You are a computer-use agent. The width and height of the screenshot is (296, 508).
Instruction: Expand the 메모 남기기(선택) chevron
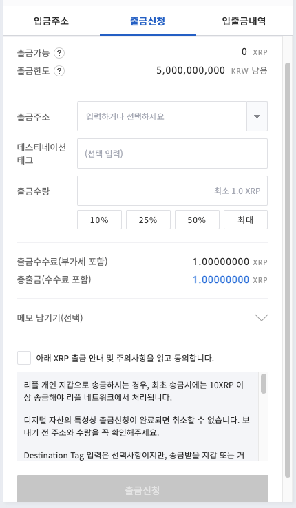262,317
